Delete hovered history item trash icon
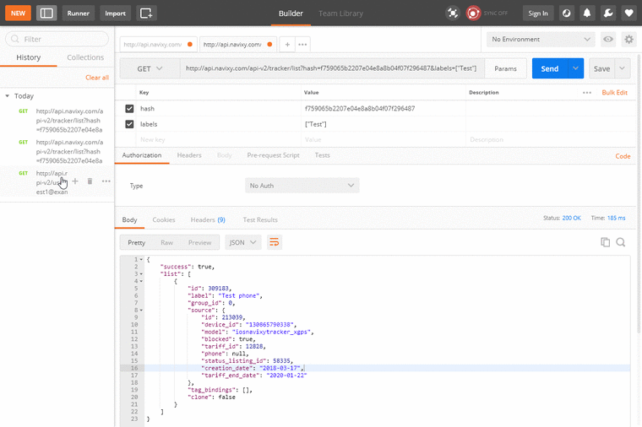The width and height of the screenshot is (642, 427). 90,181
